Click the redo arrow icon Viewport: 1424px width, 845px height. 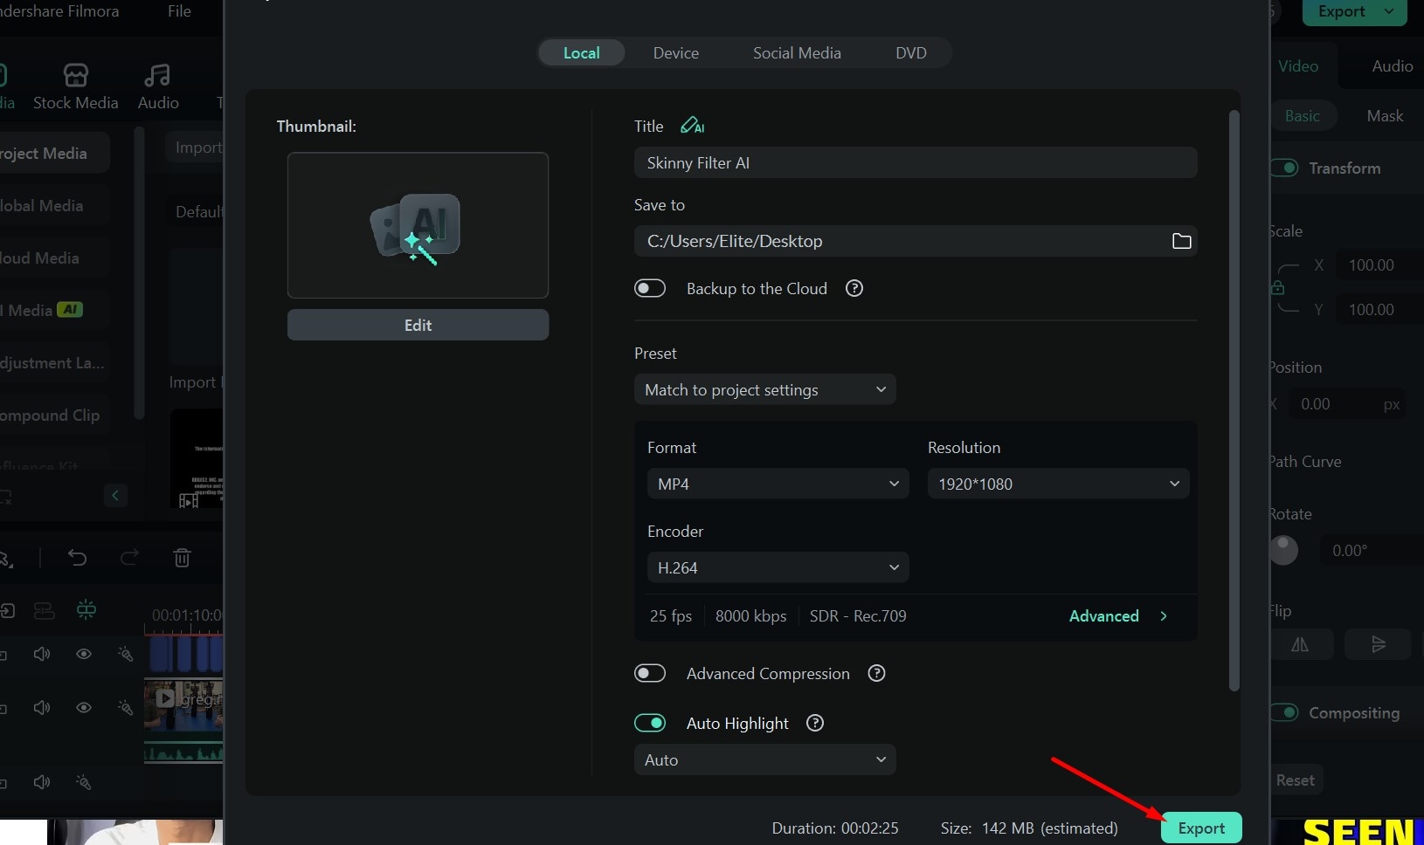[x=129, y=558]
